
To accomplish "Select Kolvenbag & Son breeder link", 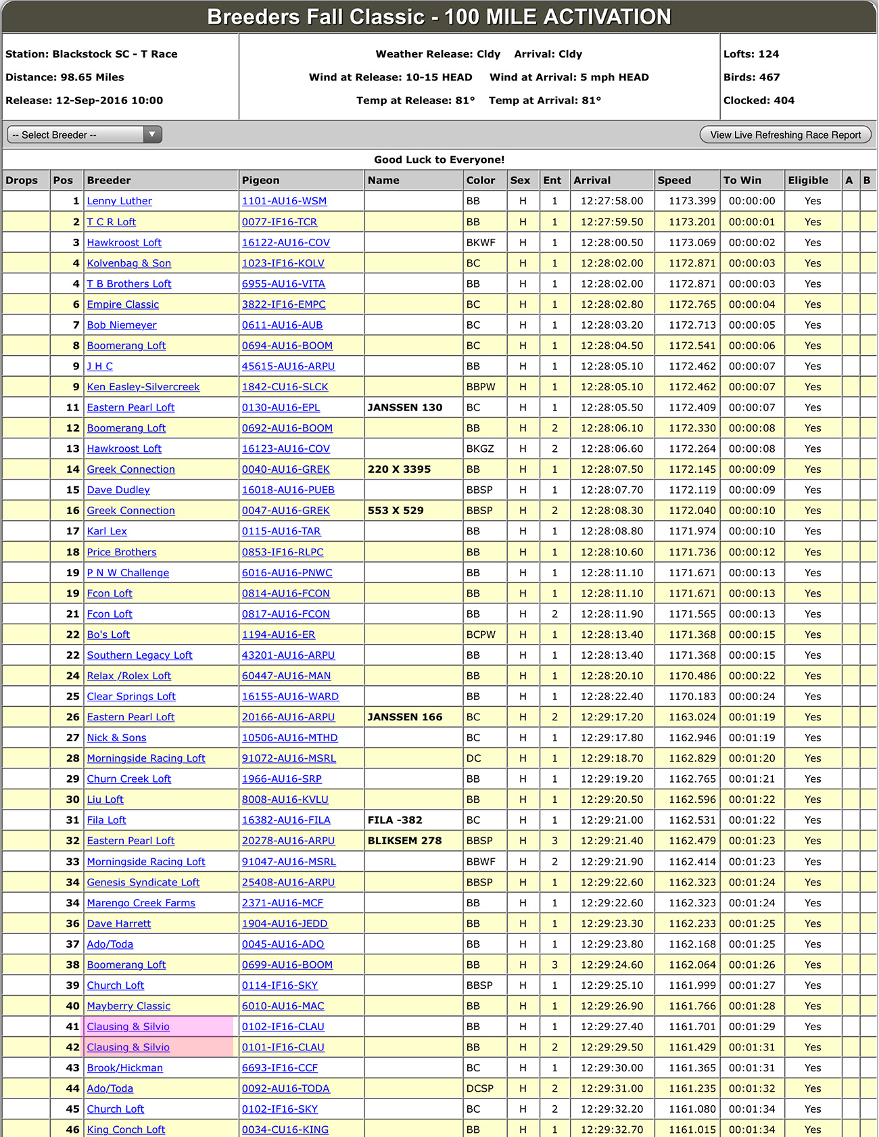I will point(128,263).
